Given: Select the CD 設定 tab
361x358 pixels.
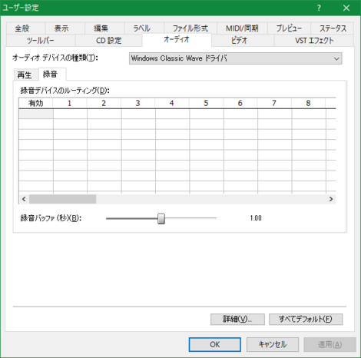Looking at the screenshot, I should (108, 41).
